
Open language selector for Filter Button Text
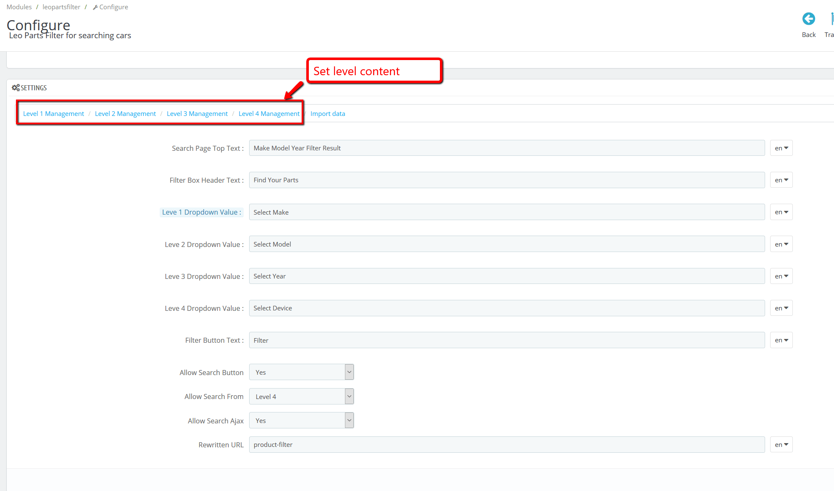781,340
